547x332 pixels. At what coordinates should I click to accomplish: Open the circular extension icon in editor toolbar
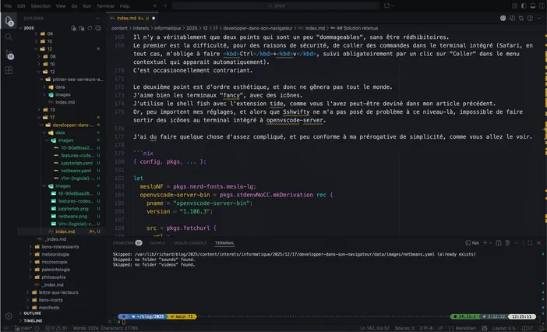tap(503, 18)
